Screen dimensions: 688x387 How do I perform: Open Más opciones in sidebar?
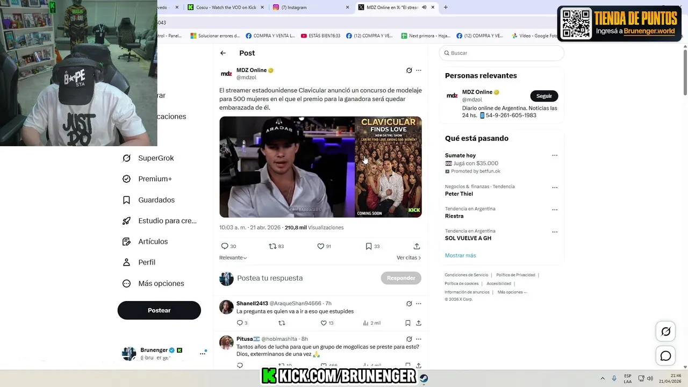[x=153, y=283]
